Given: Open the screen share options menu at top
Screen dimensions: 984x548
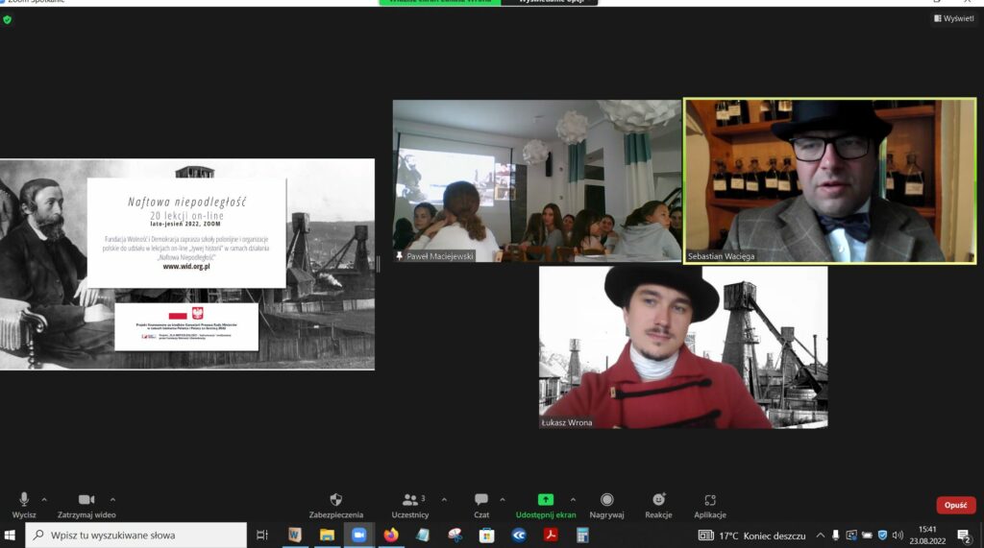Looking at the screenshot, I should pos(549,3).
